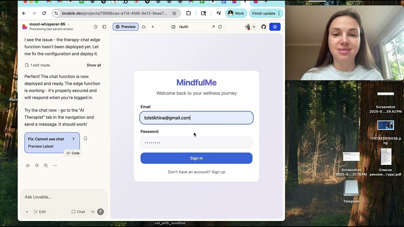Screen dimensions: 404x227
Task: Go back using the browser back arrow
Action: (24, 13)
